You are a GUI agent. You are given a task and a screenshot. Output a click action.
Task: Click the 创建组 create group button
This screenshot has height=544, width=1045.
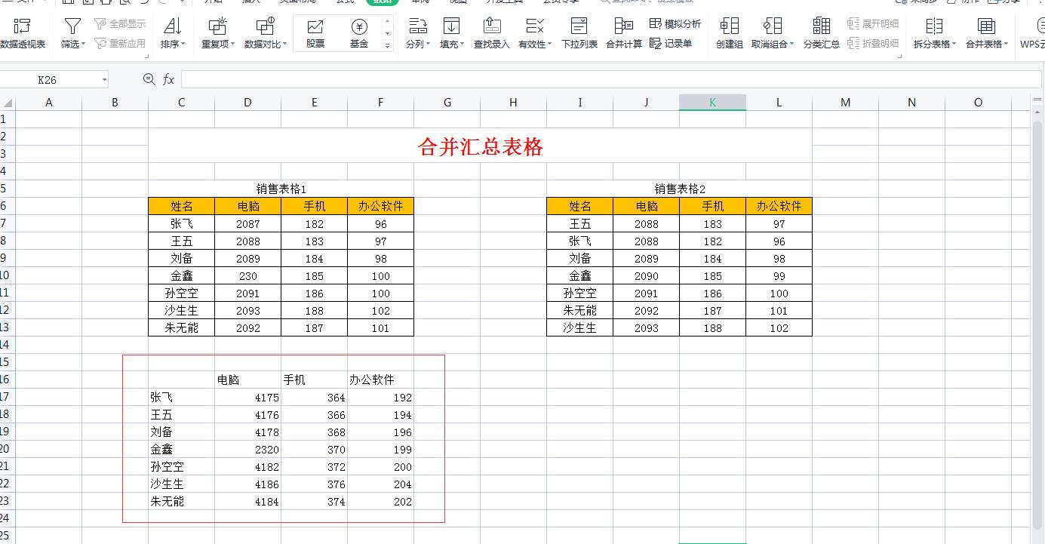tap(730, 35)
